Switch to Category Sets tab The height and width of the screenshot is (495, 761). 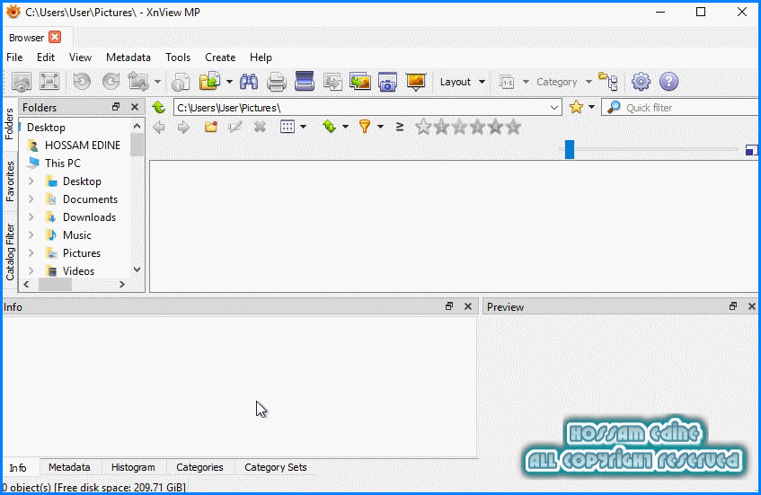[x=275, y=467]
